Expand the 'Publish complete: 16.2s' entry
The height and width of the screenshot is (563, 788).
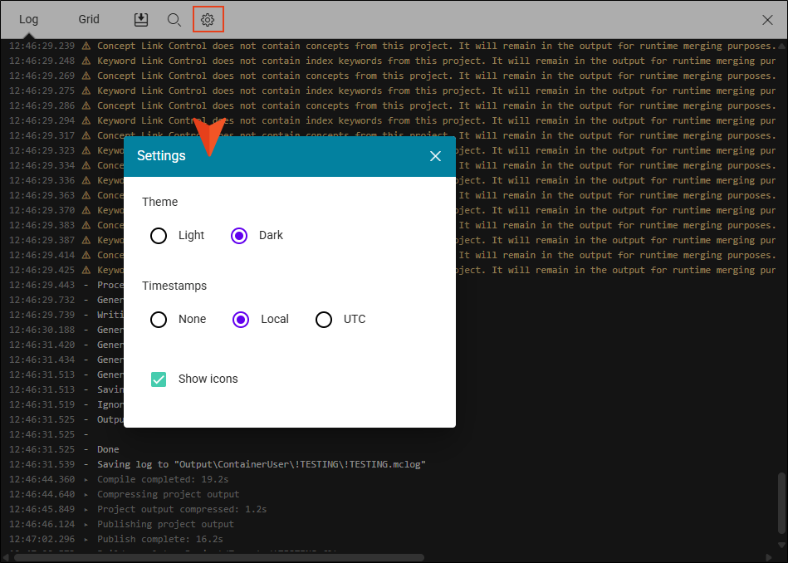pos(86,540)
